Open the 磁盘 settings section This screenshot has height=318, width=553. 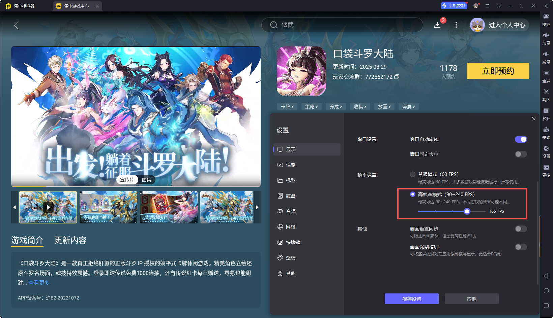[307, 196]
